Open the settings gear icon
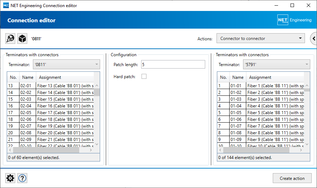This screenshot has height=188, width=317. pos(10,178)
